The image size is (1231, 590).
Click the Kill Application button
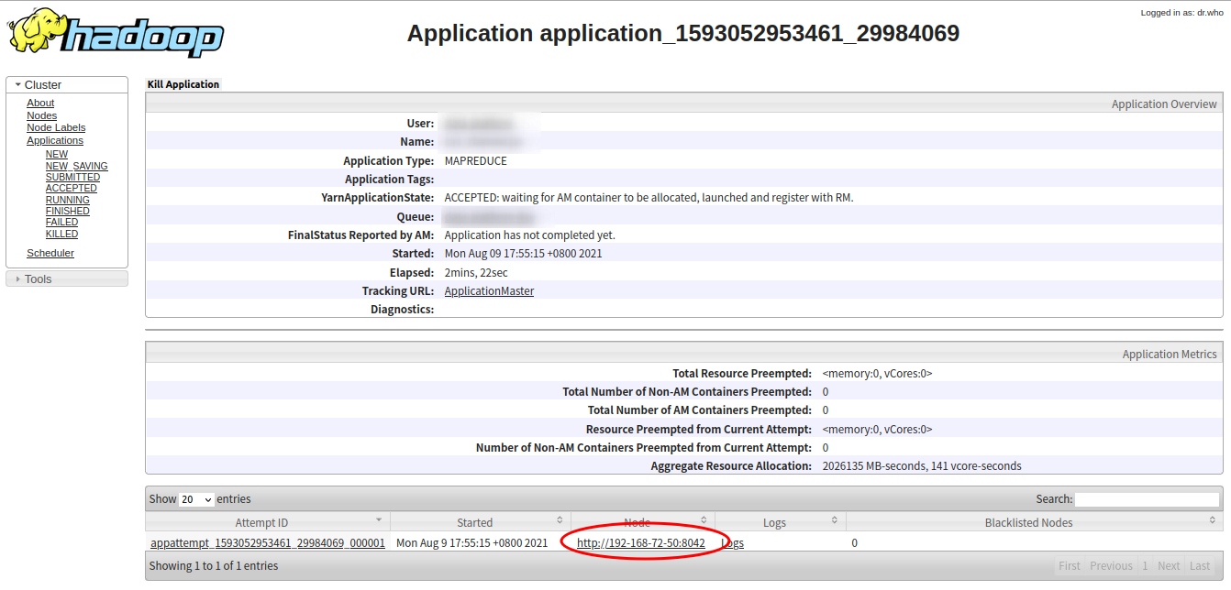point(183,84)
